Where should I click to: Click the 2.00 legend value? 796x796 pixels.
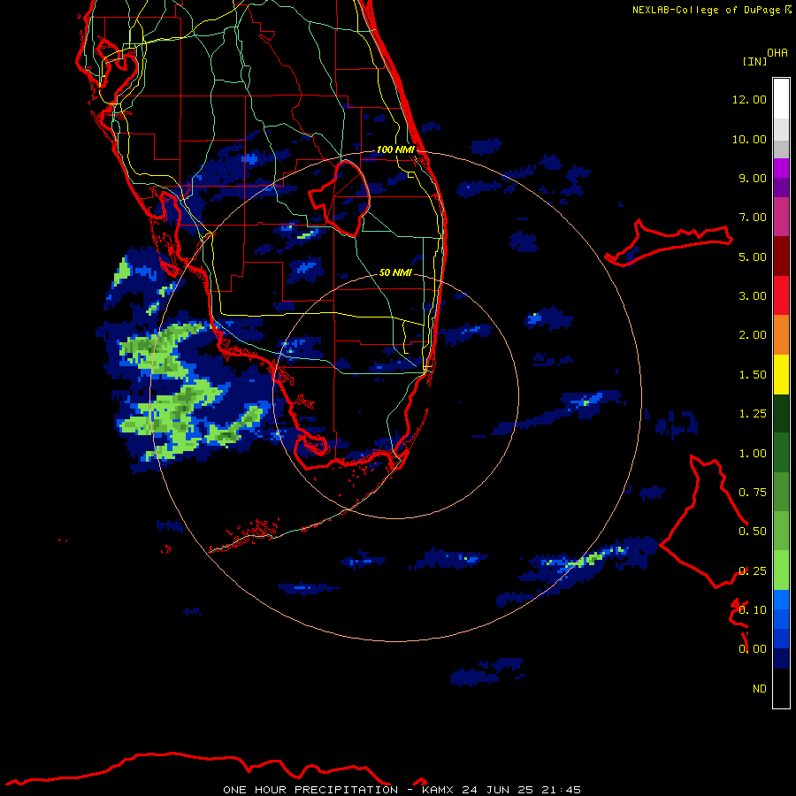pyautogui.click(x=753, y=335)
